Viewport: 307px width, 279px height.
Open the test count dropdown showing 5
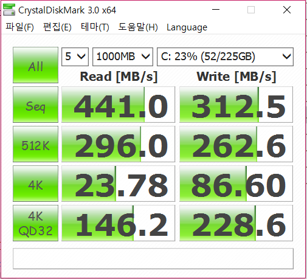[75, 57]
